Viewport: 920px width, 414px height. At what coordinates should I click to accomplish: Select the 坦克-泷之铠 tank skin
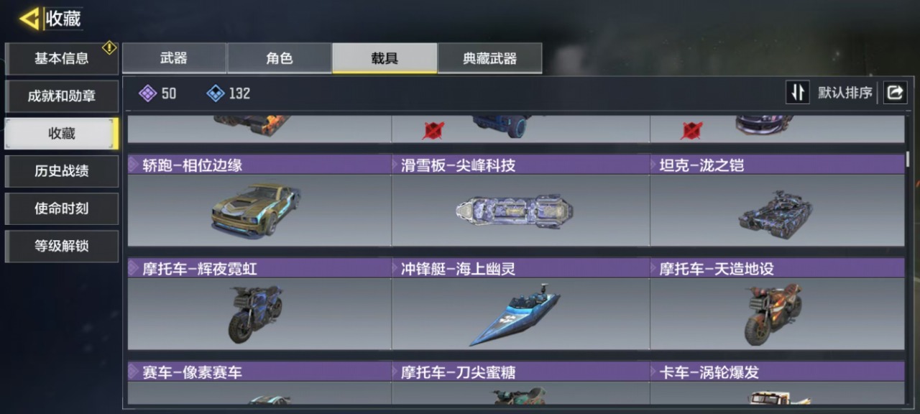coord(777,211)
